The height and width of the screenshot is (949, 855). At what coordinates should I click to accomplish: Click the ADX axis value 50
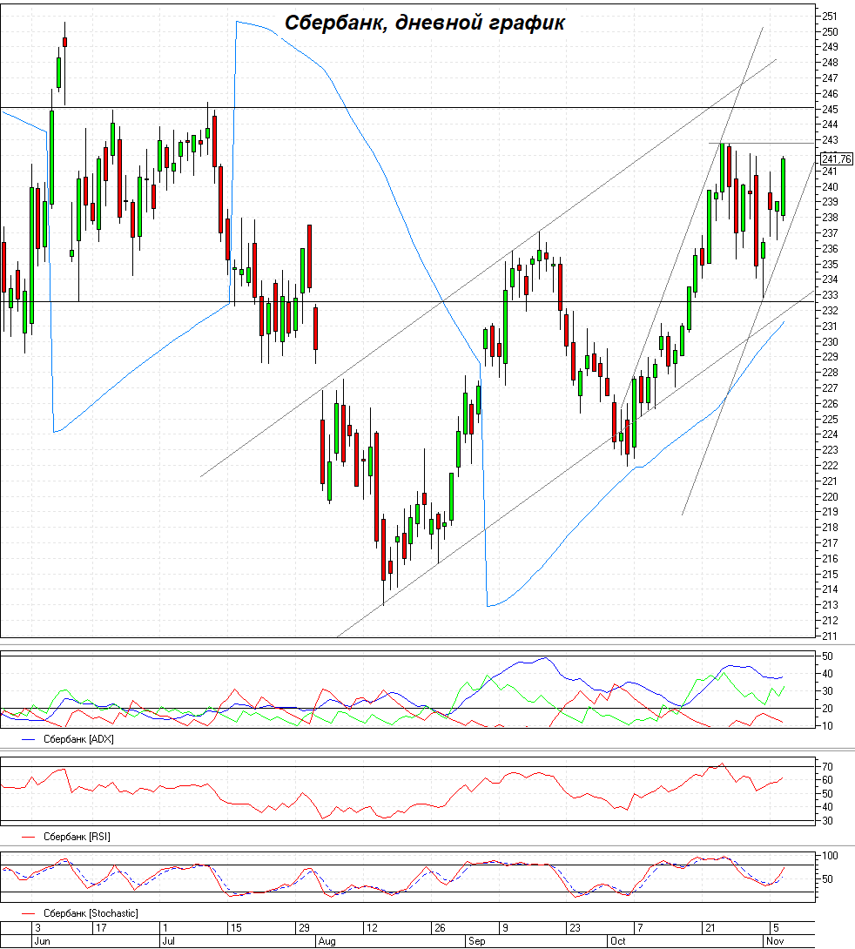pos(827,656)
